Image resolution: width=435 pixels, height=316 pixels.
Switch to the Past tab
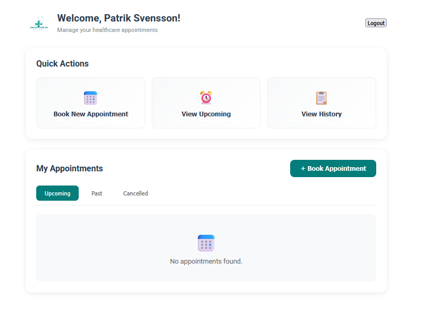[x=97, y=193]
